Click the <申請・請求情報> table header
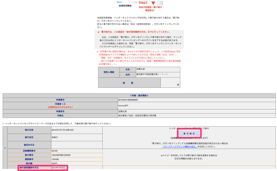This screenshot has height=171, width=277. point(139,96)
